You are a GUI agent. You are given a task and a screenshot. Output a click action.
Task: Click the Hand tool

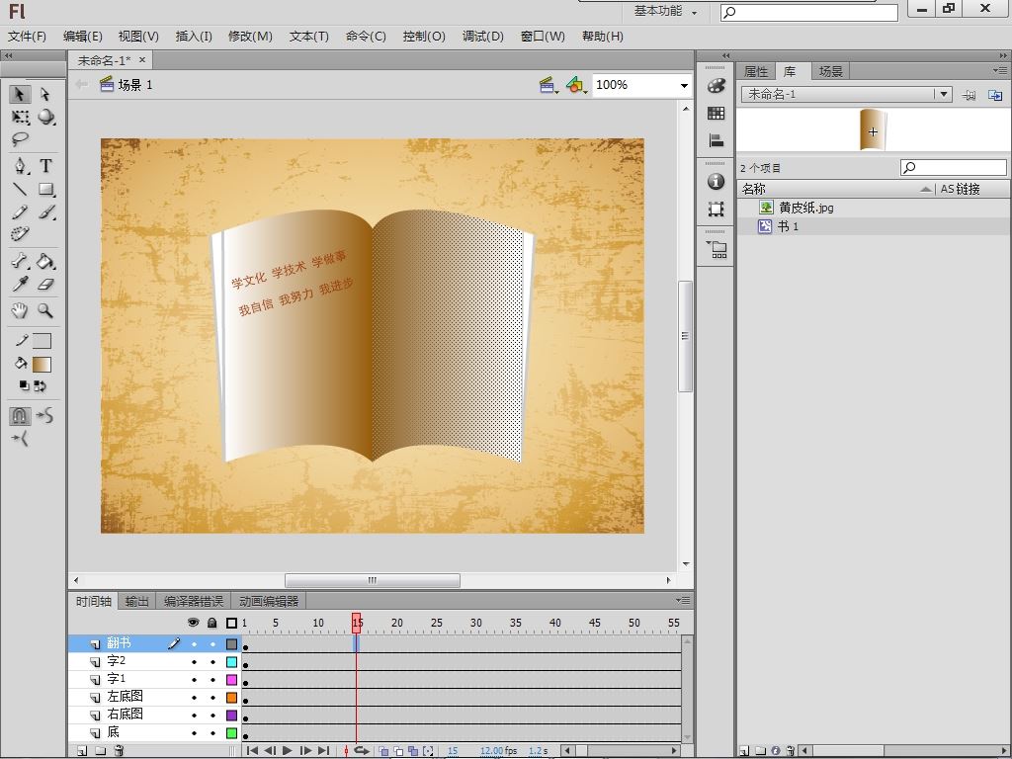pyautogui.click(x=20, y=310)
